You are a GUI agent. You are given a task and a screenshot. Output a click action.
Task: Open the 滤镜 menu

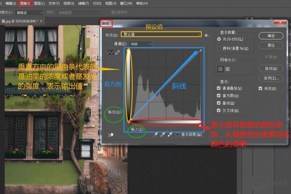[83, 3]
